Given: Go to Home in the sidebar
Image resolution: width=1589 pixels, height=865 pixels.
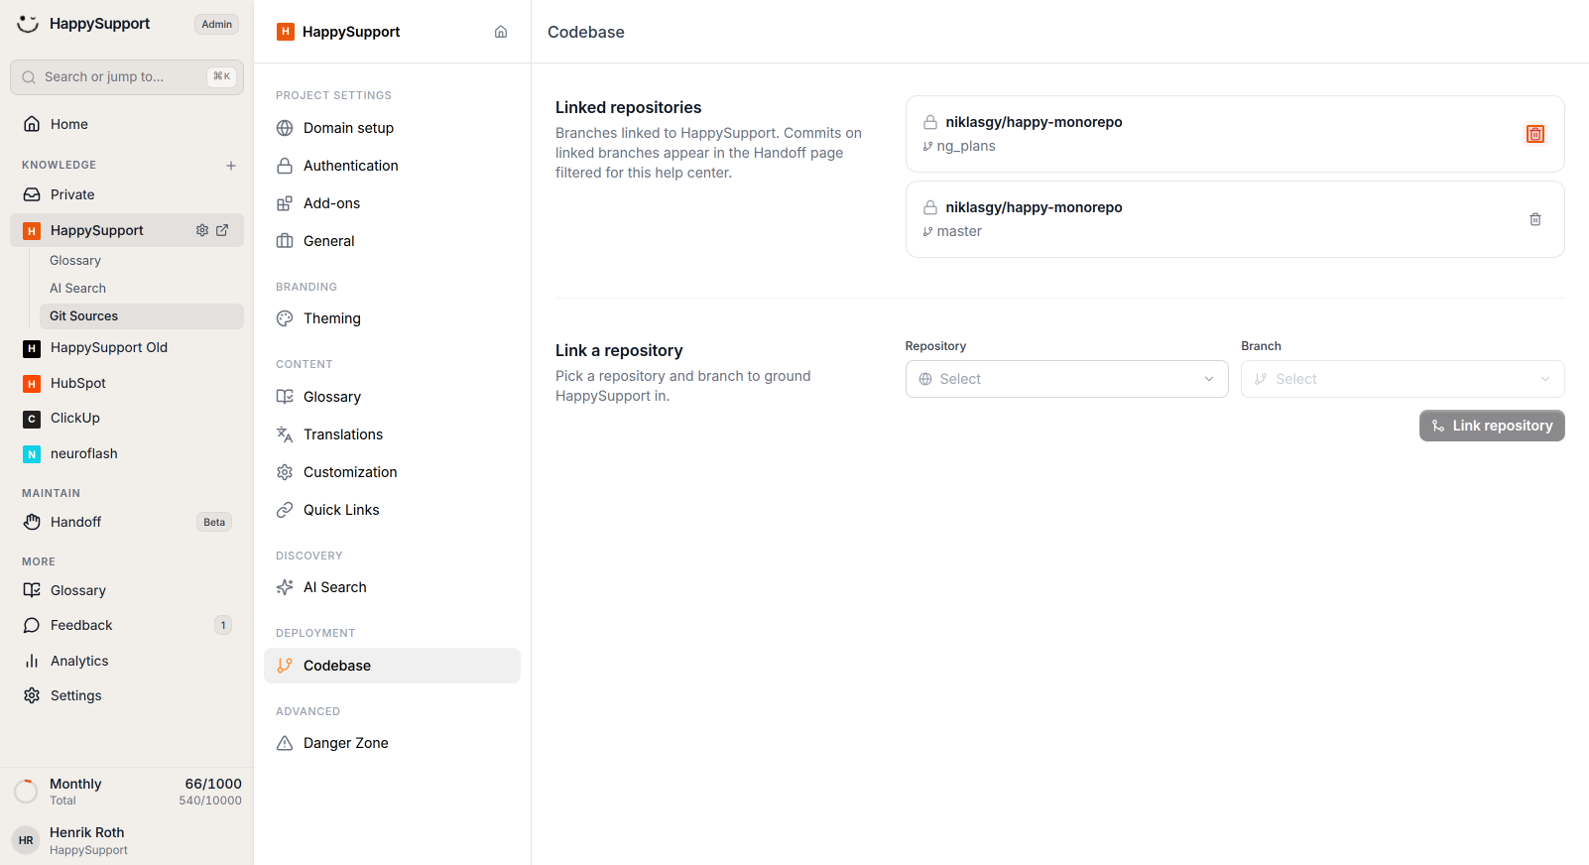Looking at the screenshot, I should pyautogui.click(x=127, y=124).
